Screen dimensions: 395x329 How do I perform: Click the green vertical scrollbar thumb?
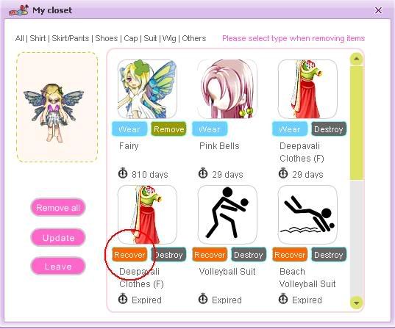click(356, 123)
